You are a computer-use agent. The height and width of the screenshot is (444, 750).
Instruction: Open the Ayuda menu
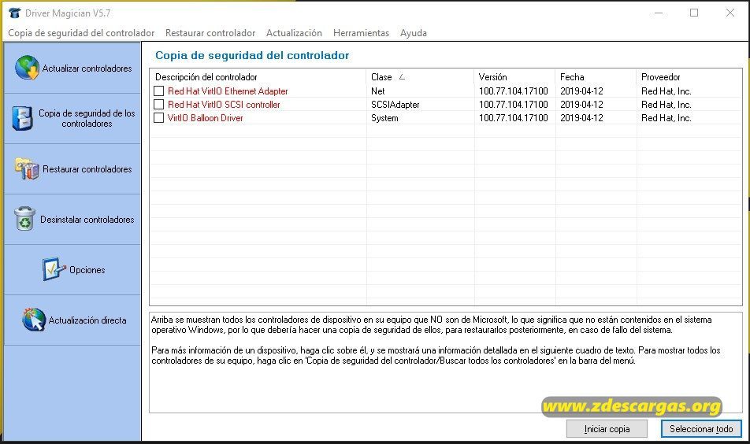point(414,33)
